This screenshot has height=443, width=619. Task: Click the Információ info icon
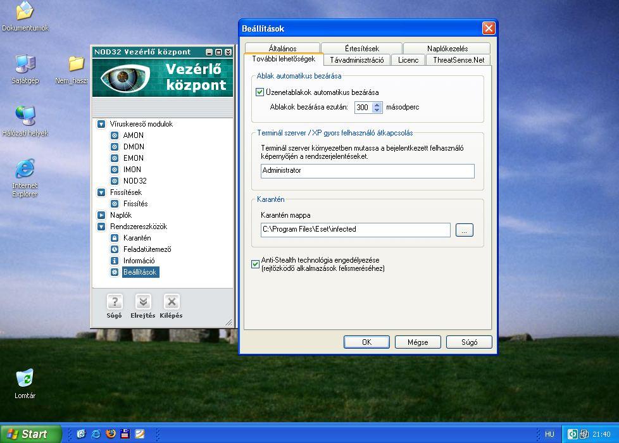115,261
